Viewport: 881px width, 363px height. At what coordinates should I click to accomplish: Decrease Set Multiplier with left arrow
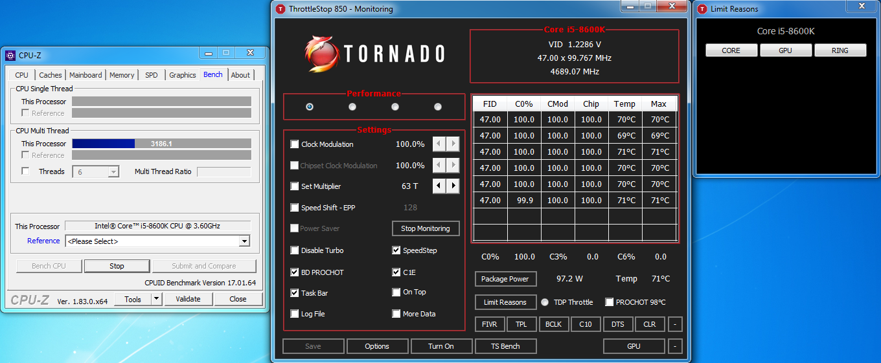click(x=439, y=186)
